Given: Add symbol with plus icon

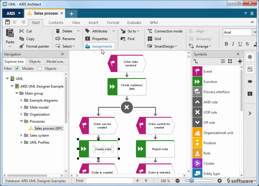Looking at the screenshot, I should [x=240, y=61].
